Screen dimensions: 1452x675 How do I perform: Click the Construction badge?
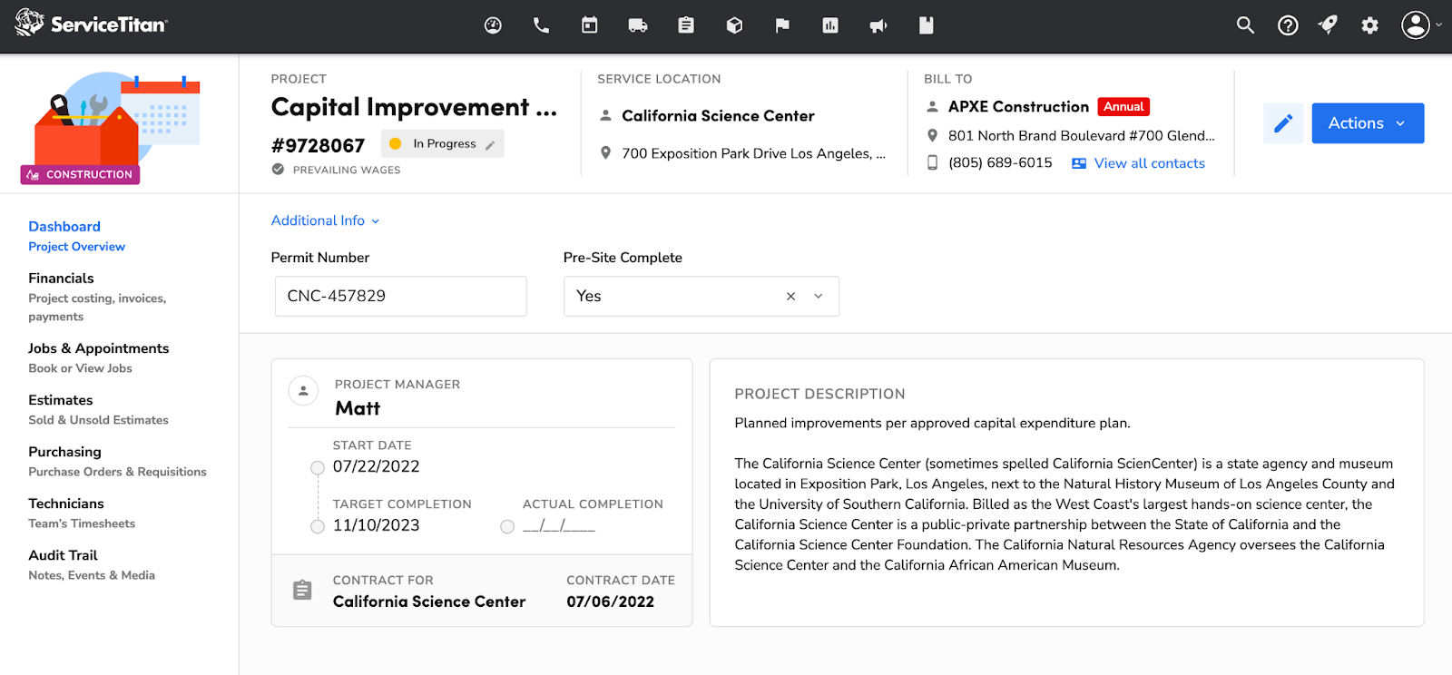coord(80,174)
